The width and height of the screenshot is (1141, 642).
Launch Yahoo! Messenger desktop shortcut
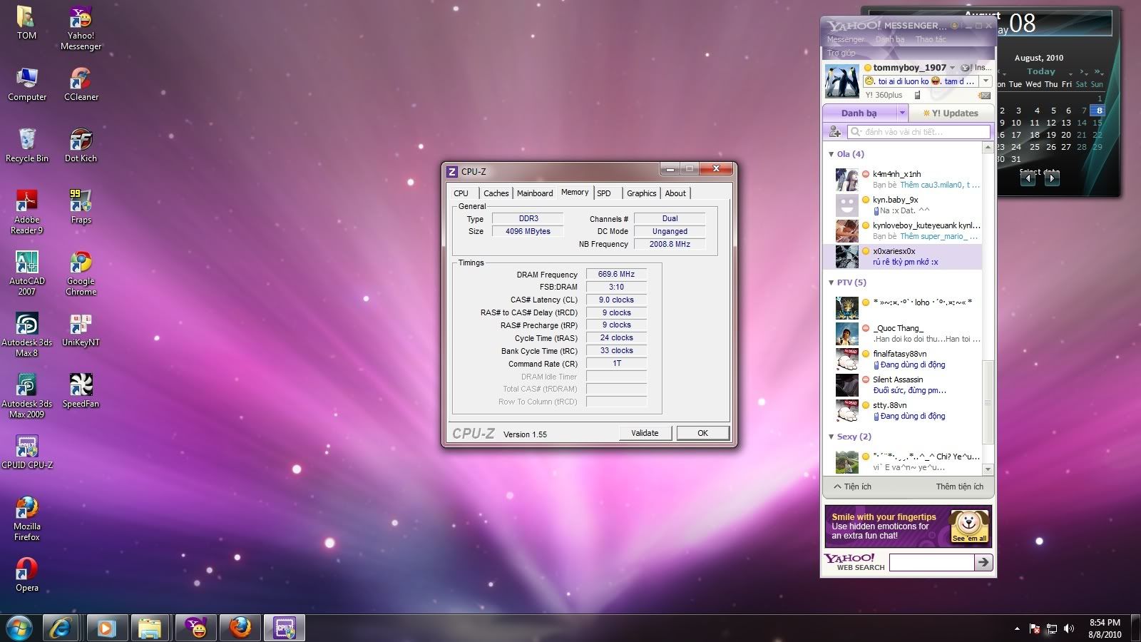coord(81,28)
